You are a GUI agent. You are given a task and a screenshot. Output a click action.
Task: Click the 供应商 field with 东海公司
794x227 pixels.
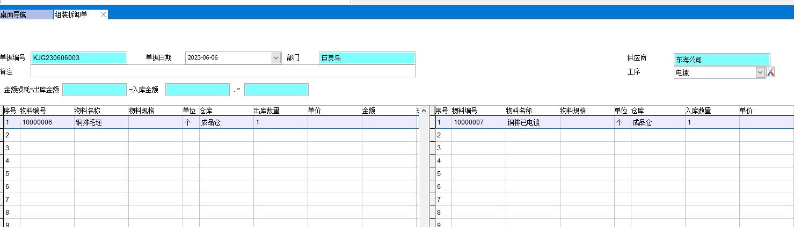pos(722,60)
